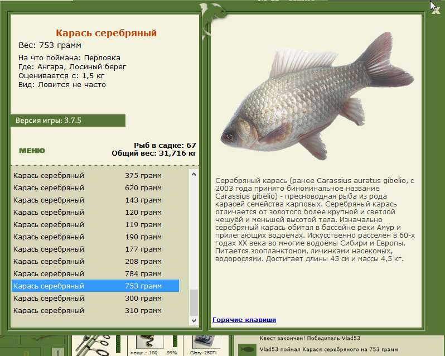Image resolution: width=445 pixels, height=356 pixels.
Task: Close the fish keepnet window with X
Action: point(436,11)
